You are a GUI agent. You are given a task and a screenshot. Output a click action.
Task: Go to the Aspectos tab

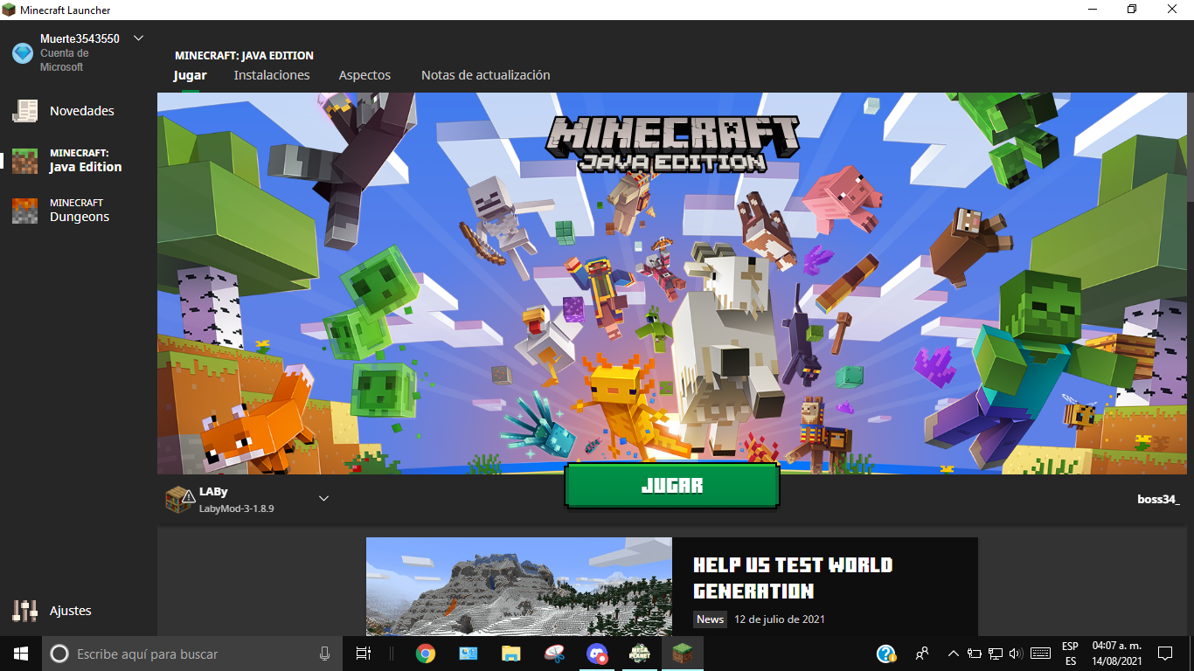[364, 75]
